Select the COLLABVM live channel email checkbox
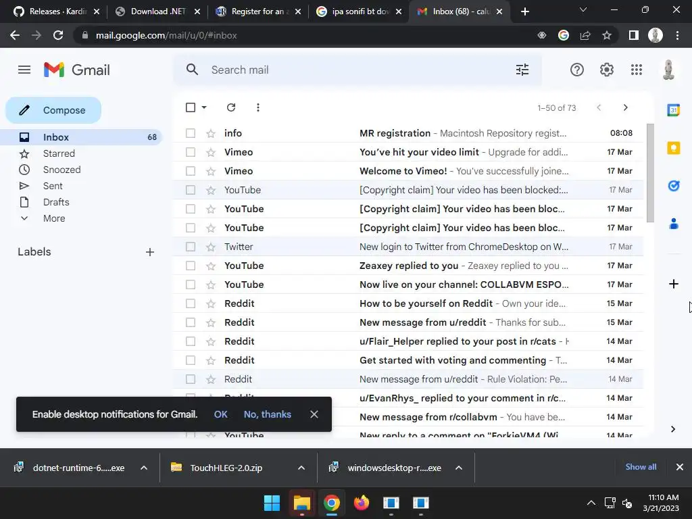The height and width of the screenshot is (519, 692). (x=191, y=285)
